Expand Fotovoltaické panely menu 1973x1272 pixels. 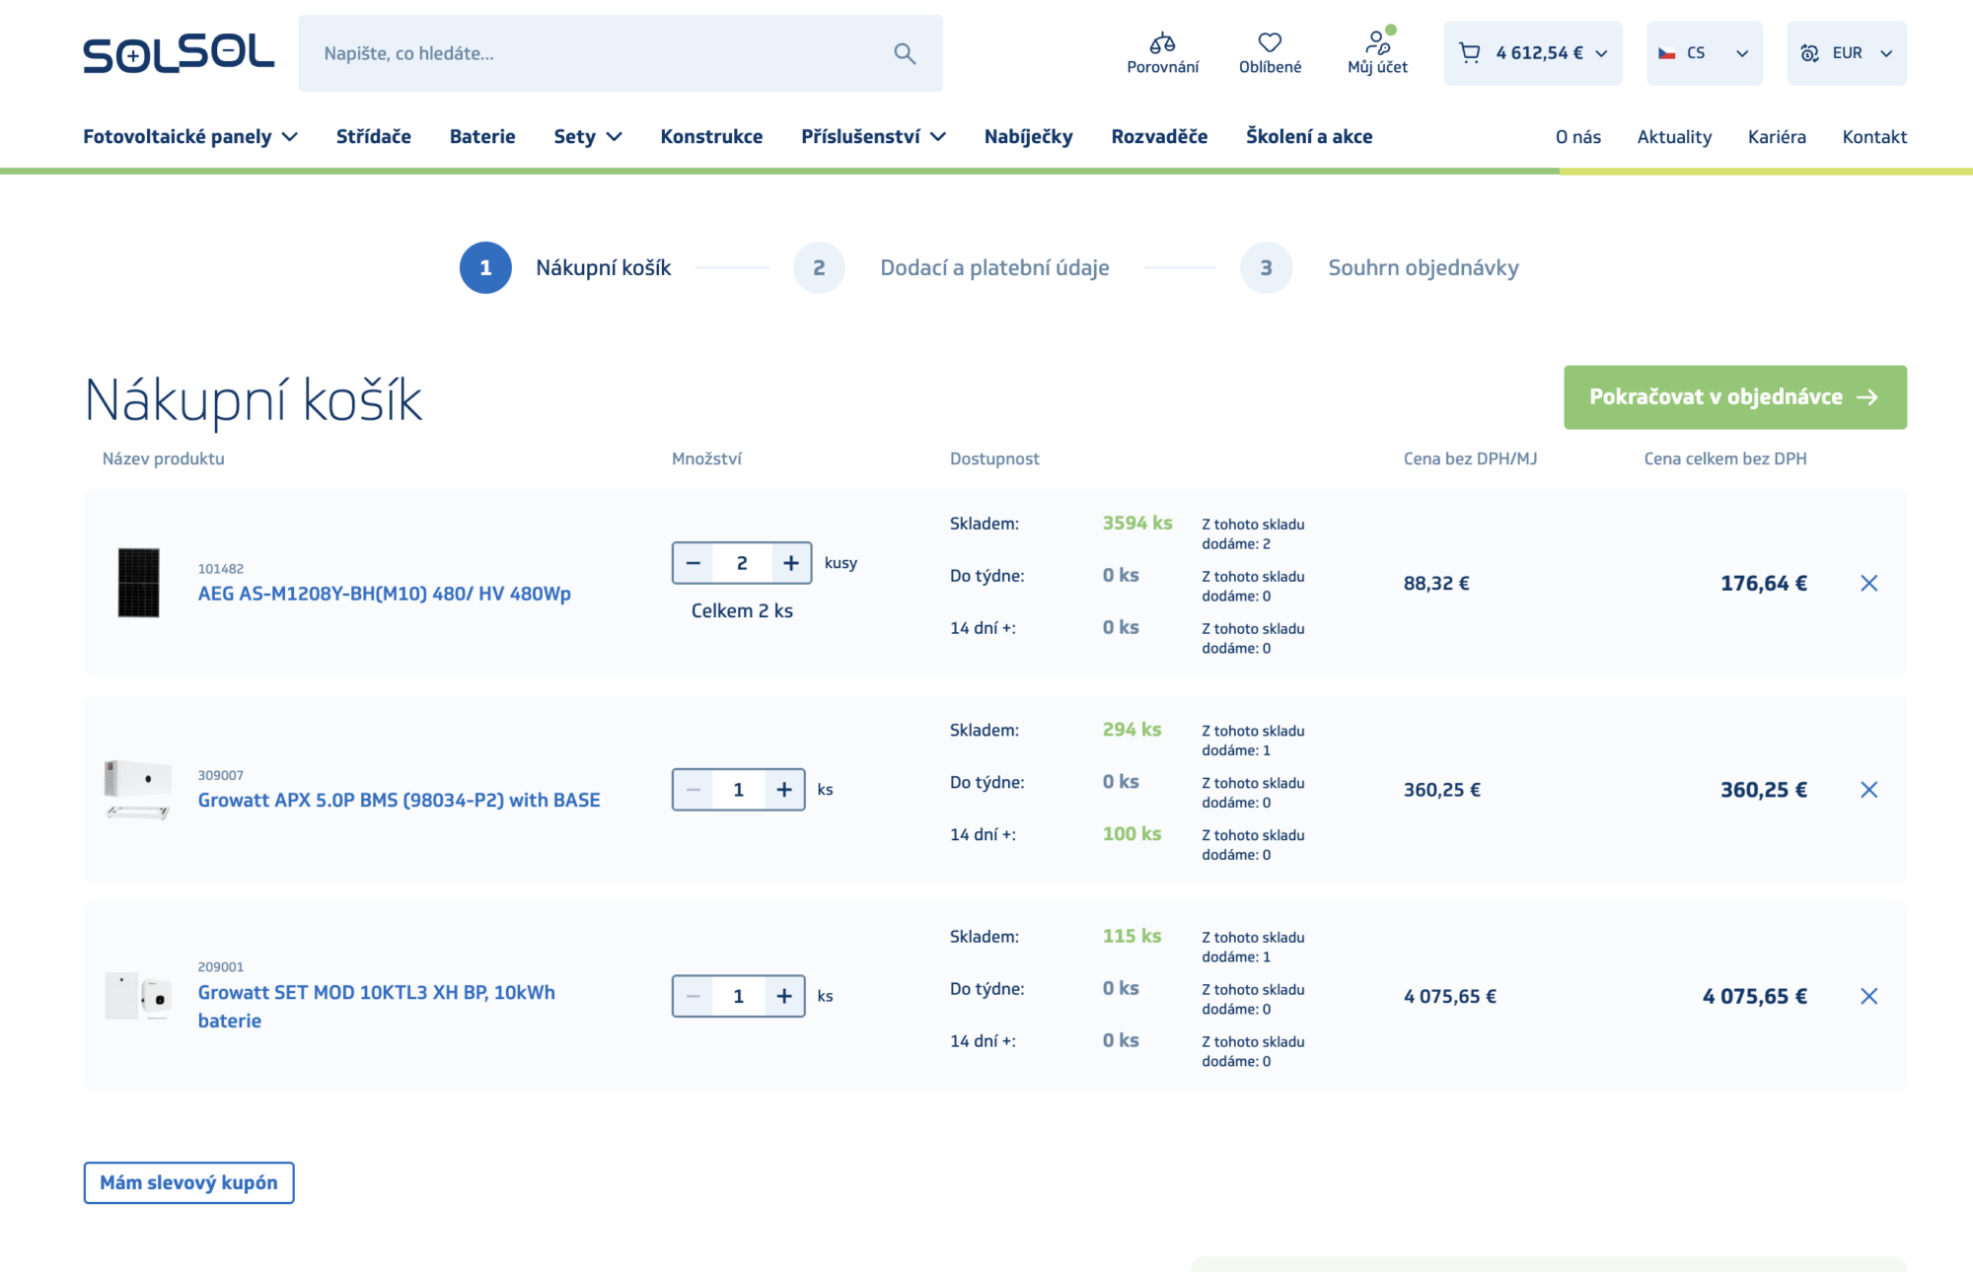[x=190, y=136]
